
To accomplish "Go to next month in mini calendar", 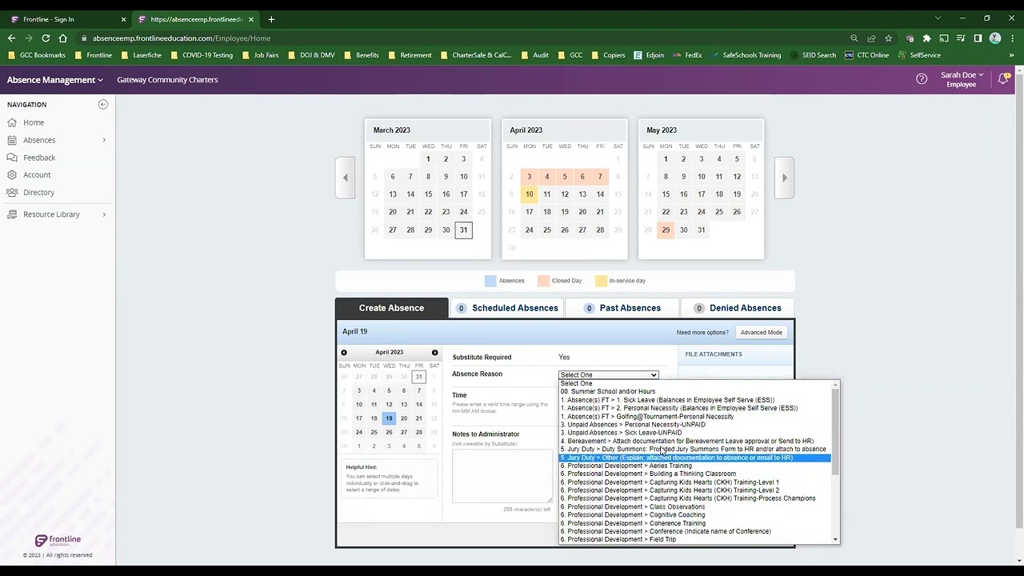I will click(x=434, y=353).
